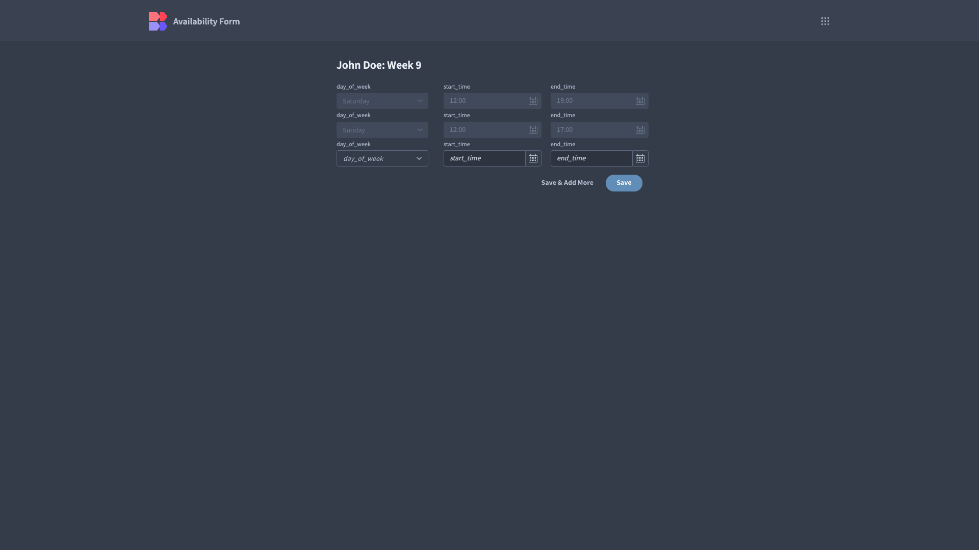Click the Sunday 12:00 start_time field
979x550 pixels.
[x=493, y=130]
